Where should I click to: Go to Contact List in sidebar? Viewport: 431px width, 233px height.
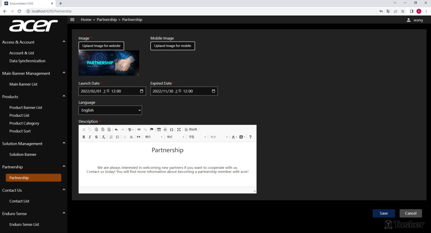coord(19,201)
